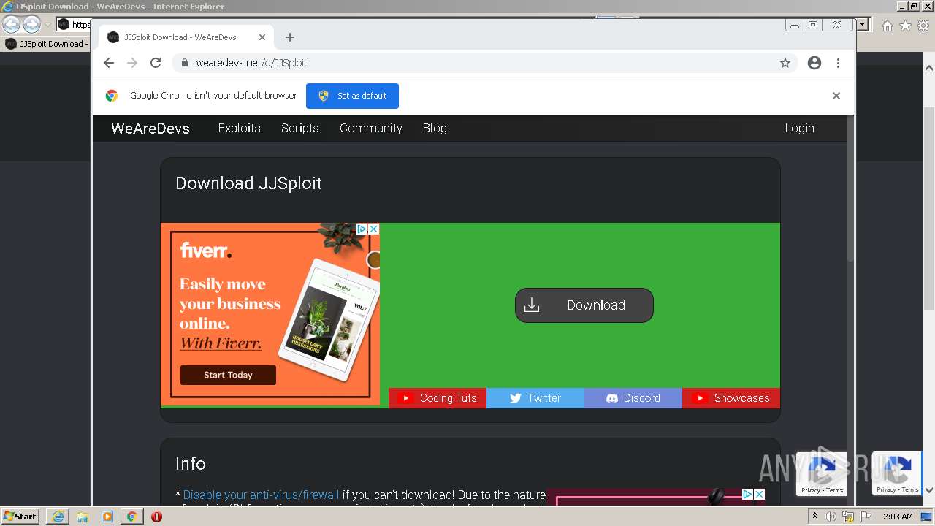Open the Community menu item
Screen dimensions: 935x526
pyautogui.click(x=371, y=128)
